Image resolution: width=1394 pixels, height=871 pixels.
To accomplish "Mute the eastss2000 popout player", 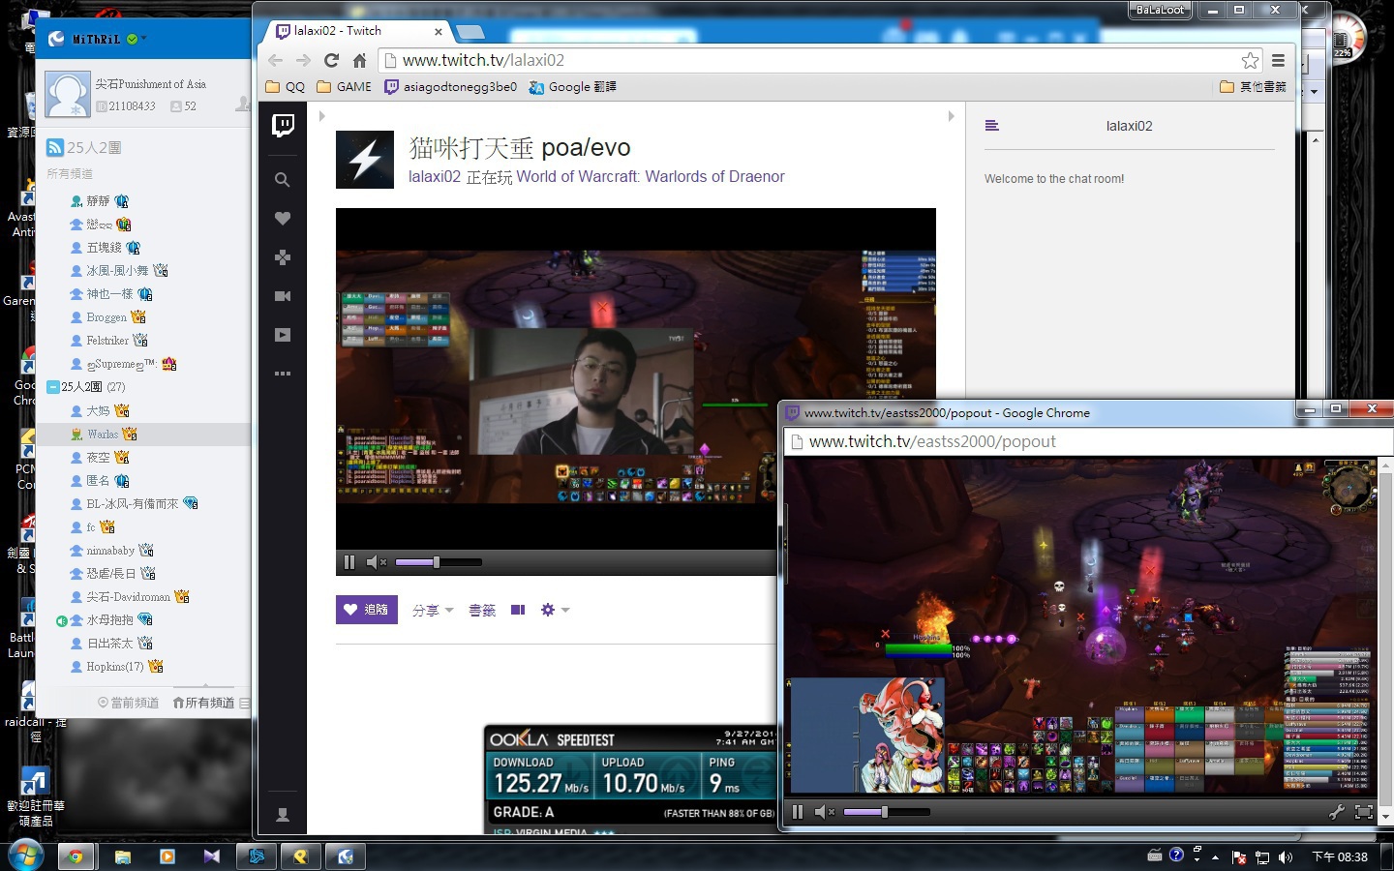I will click(x=824, y=812).
